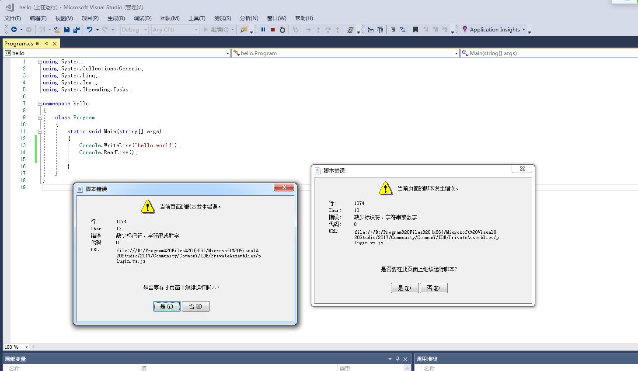Viewport: 638px width, 371px height.
Task: Click the Save All multi-disk icon
Action: [x=77, y=30]
